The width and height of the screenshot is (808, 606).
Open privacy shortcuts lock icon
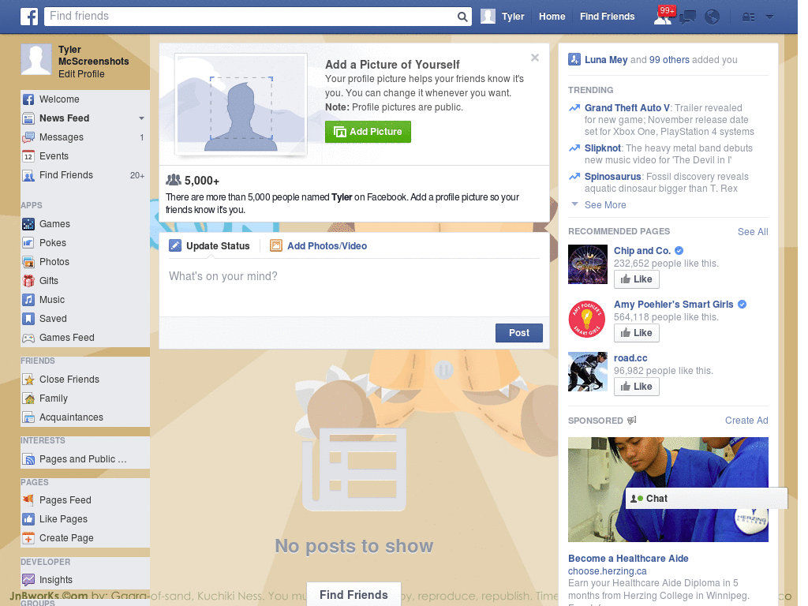(x=748, y=17)
